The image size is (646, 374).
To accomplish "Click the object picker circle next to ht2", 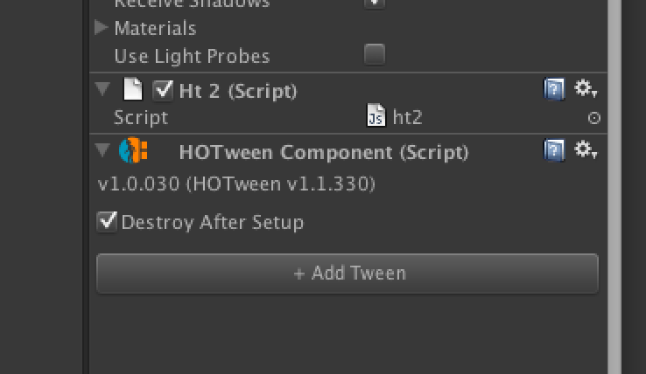I will (593, 118).
